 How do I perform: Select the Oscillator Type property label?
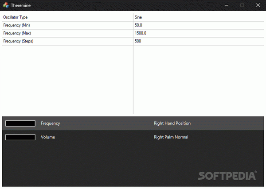(15, 17)
